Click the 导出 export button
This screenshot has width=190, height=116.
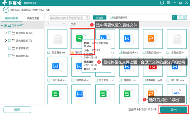(174, 110)
